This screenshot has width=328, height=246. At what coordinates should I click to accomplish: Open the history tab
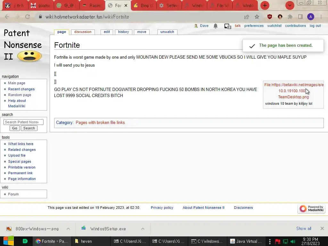[x=123, y=32]
